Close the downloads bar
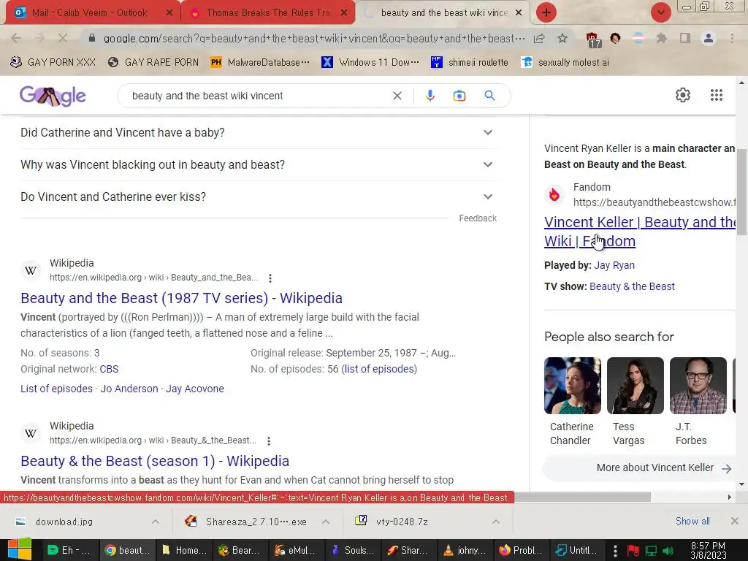748x561 pixels. click(735, 521)
